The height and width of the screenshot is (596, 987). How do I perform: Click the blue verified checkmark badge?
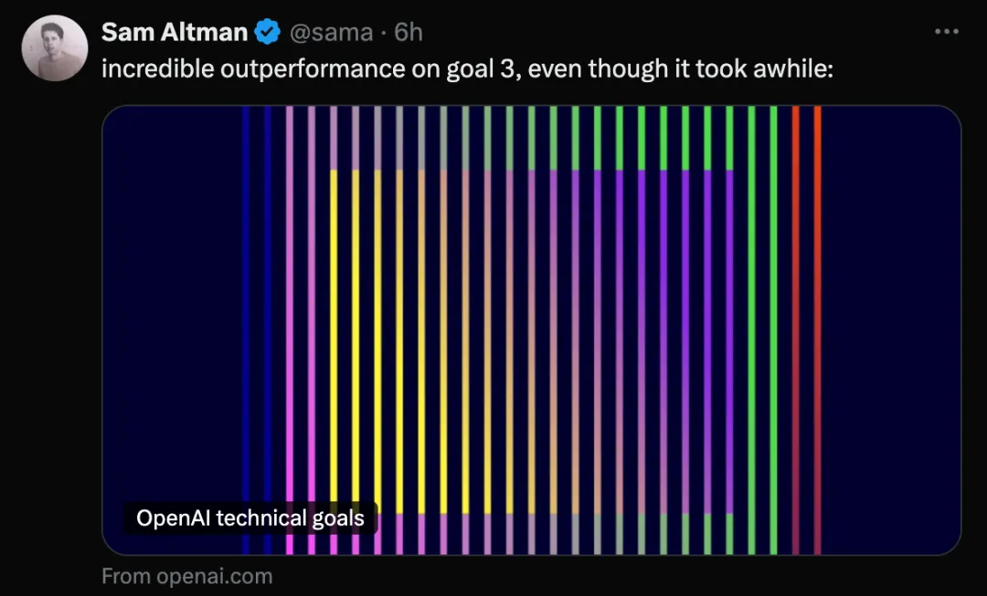click(x=268, y=32)
